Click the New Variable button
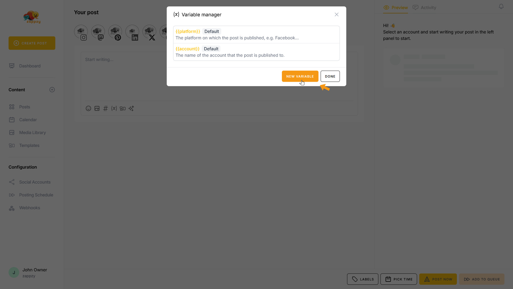 point(300,76)
